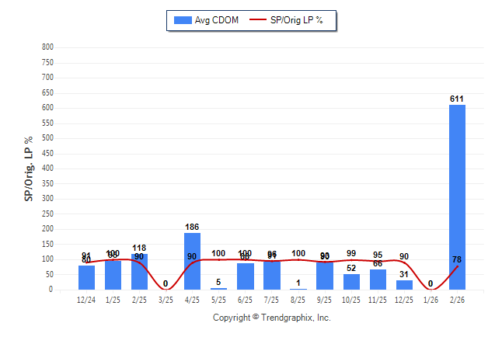Screen dimensions: 502x337
Task: Click the 800 y-axis value
Action: pyautogui.click(x=47, y=47)
